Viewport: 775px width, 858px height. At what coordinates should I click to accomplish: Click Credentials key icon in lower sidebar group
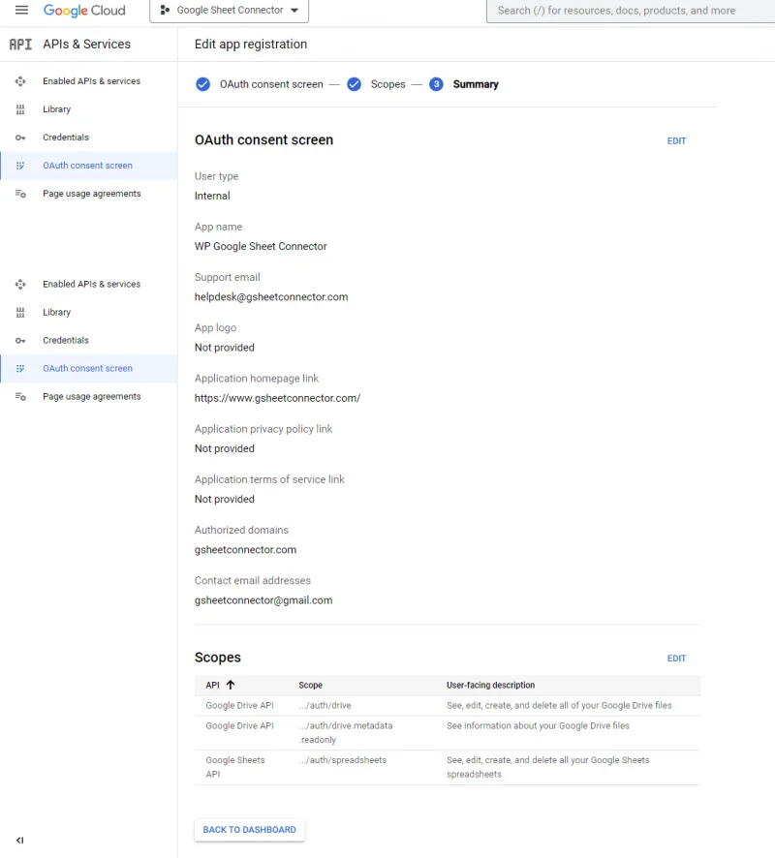click(20, 340)
